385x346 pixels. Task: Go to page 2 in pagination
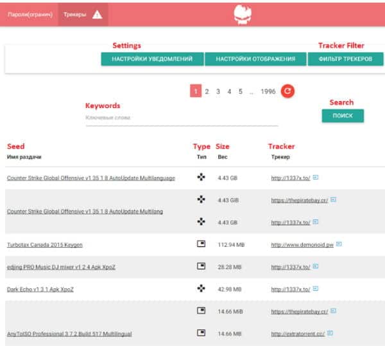click(207, 91)
